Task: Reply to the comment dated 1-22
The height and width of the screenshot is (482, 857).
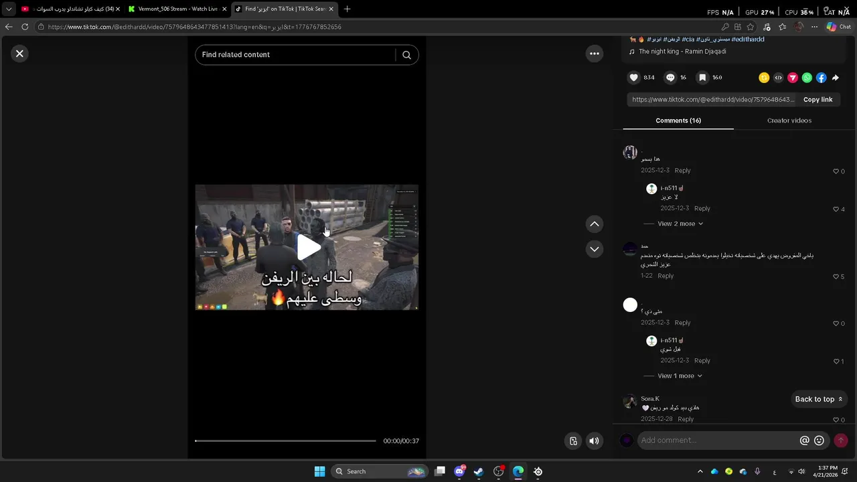Action: (666, 276)
